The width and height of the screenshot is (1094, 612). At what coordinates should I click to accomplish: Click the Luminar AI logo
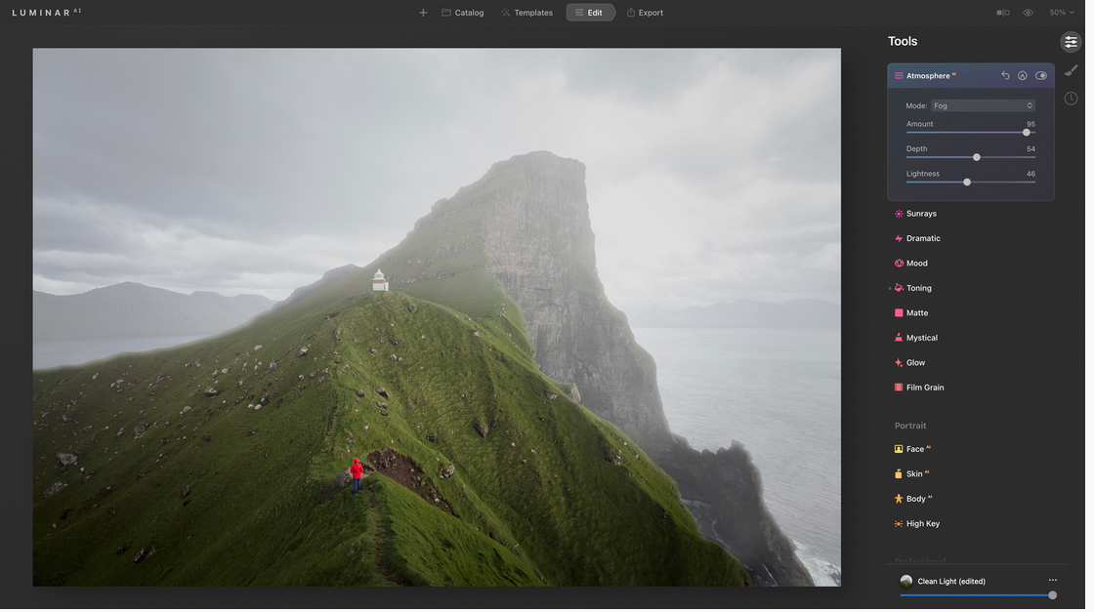(46, 13)
